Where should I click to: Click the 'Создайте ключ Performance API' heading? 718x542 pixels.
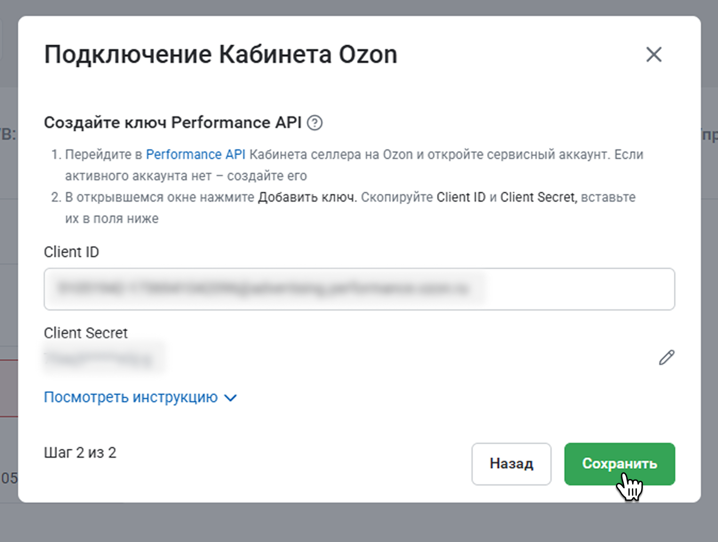tap(173, 123)
